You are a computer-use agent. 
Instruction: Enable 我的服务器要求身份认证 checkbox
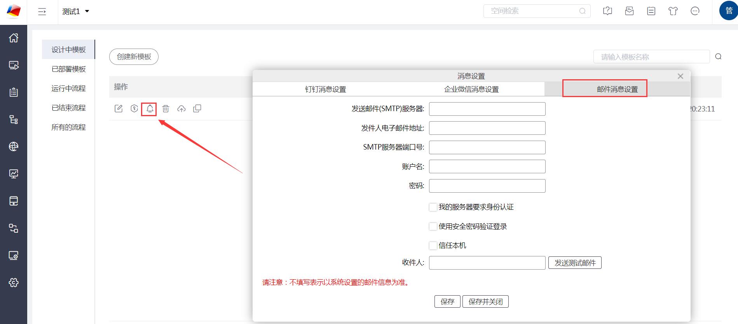click(433, 207)
